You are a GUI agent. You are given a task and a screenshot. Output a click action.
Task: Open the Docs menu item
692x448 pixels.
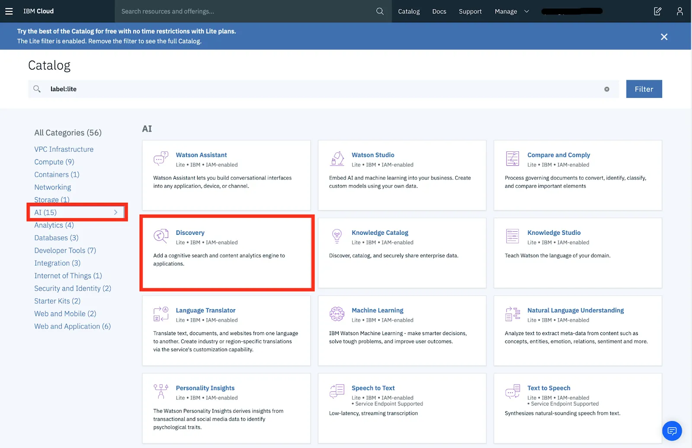click(439, 11)
